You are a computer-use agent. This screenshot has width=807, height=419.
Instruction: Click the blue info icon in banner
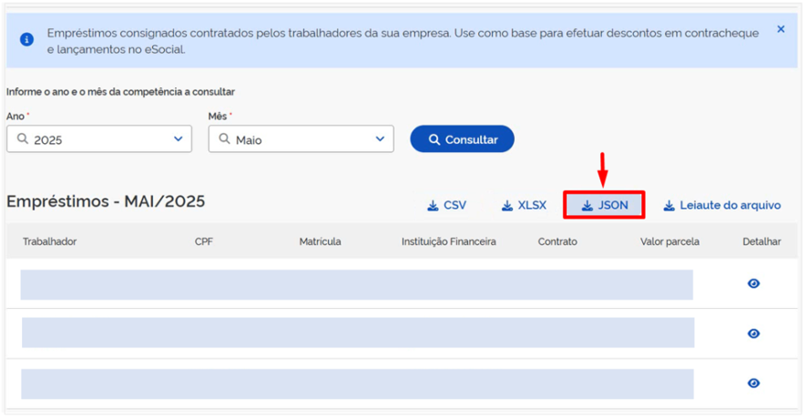pyautogui.click(x=26, y=40)
